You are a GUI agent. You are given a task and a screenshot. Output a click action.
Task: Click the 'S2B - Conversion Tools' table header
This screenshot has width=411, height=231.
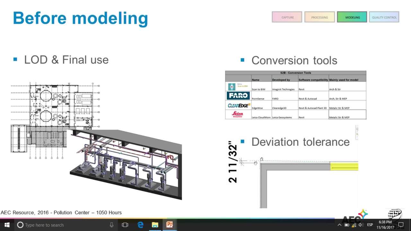click(x=295, y=73)
